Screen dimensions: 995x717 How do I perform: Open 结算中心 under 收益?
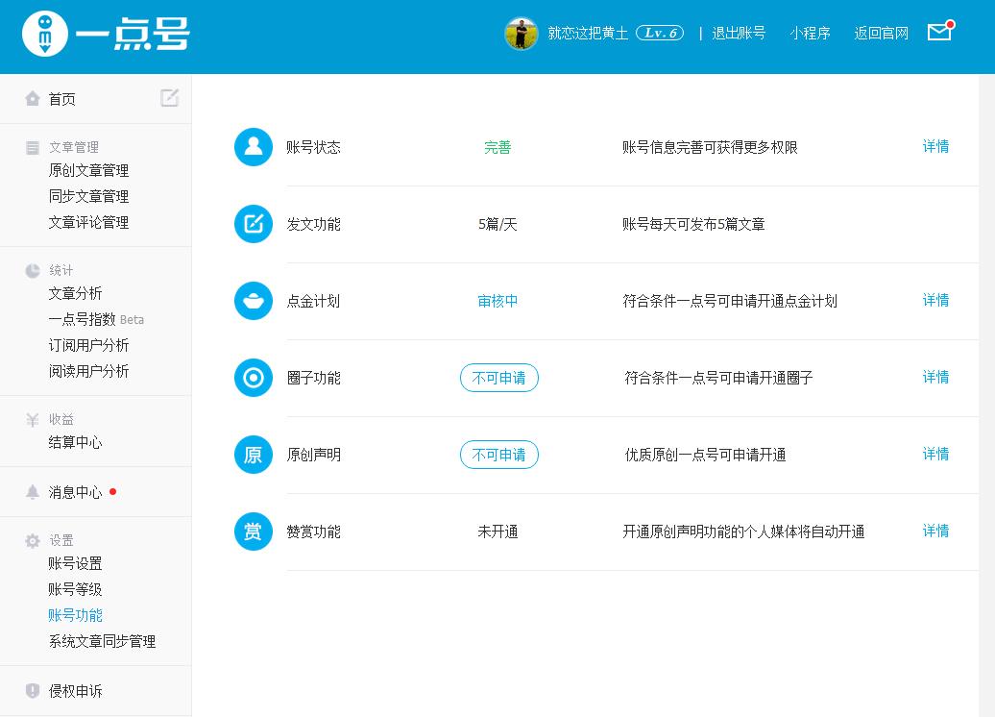(74, 443)
